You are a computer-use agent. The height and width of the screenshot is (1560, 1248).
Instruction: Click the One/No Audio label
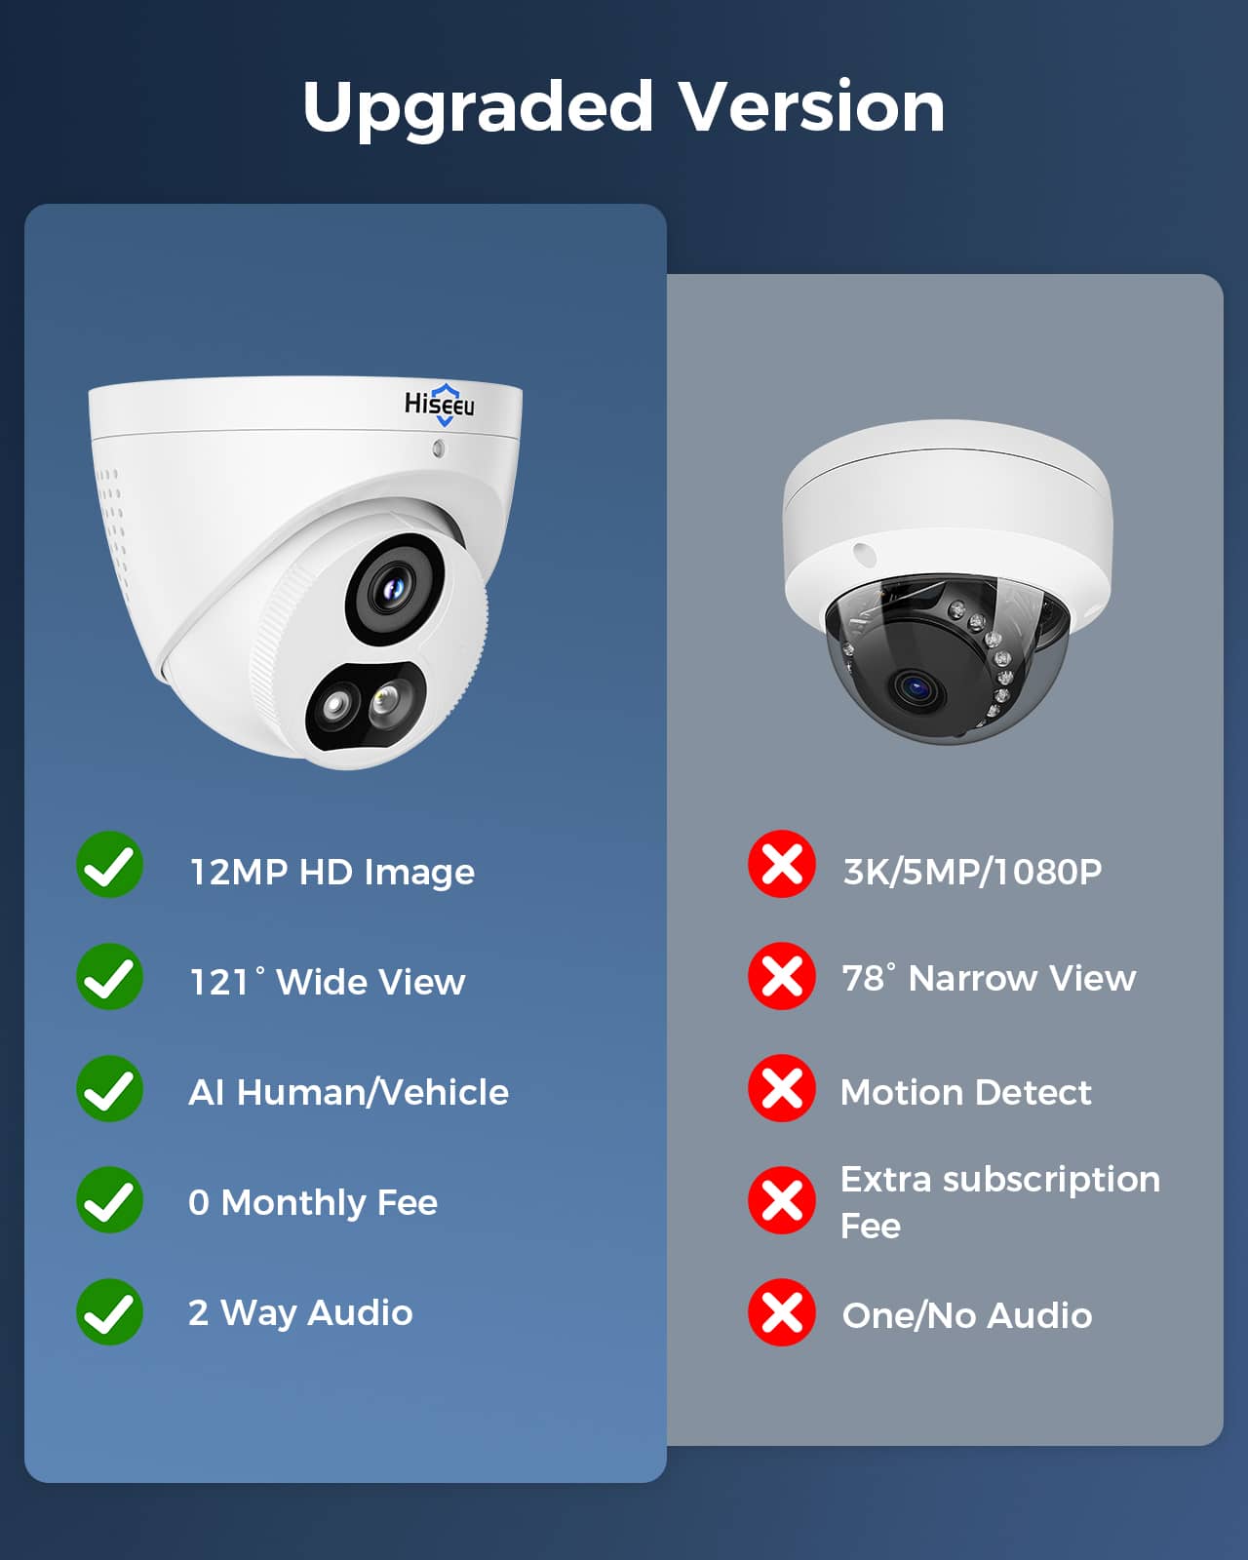coord(967,1315)
